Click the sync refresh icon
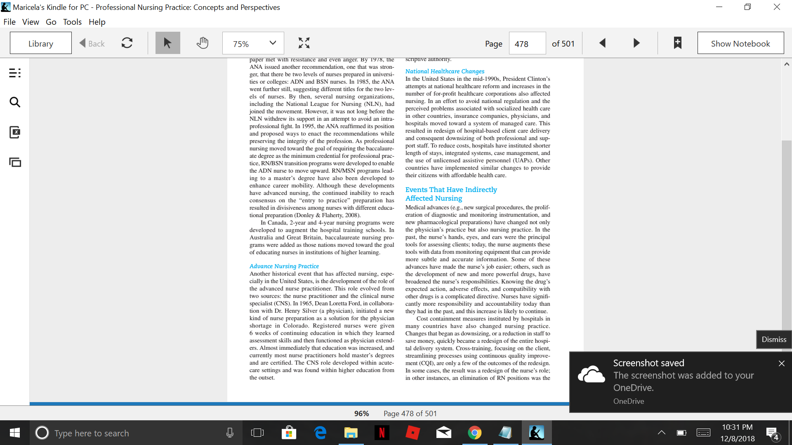792x445 pixels. pos(127,43)
